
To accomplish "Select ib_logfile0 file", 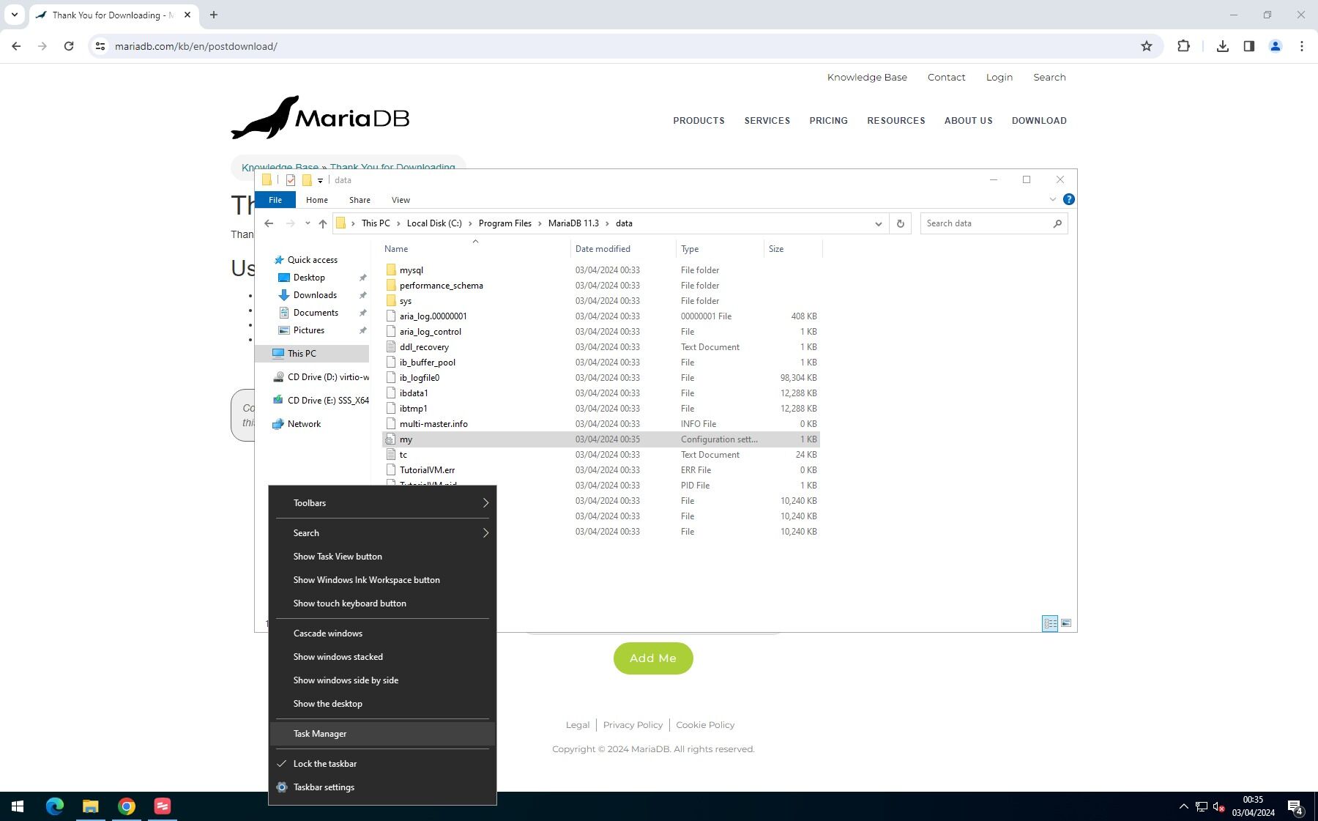I will coord(420,378).
